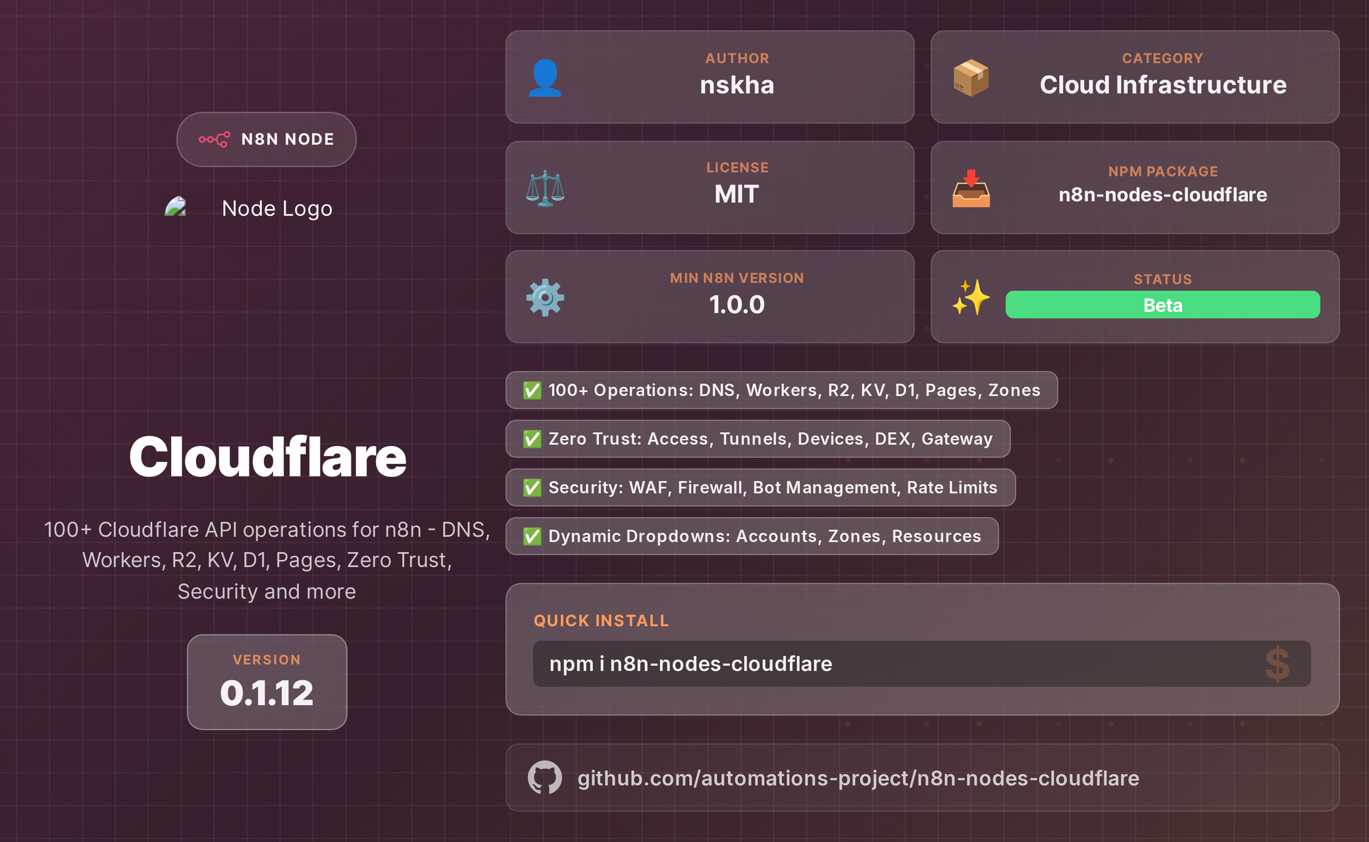1369x842 pixels.
Task: Click "Security: WAF, Firewall, Bot Management" feature text
Action: pos(773,487)
